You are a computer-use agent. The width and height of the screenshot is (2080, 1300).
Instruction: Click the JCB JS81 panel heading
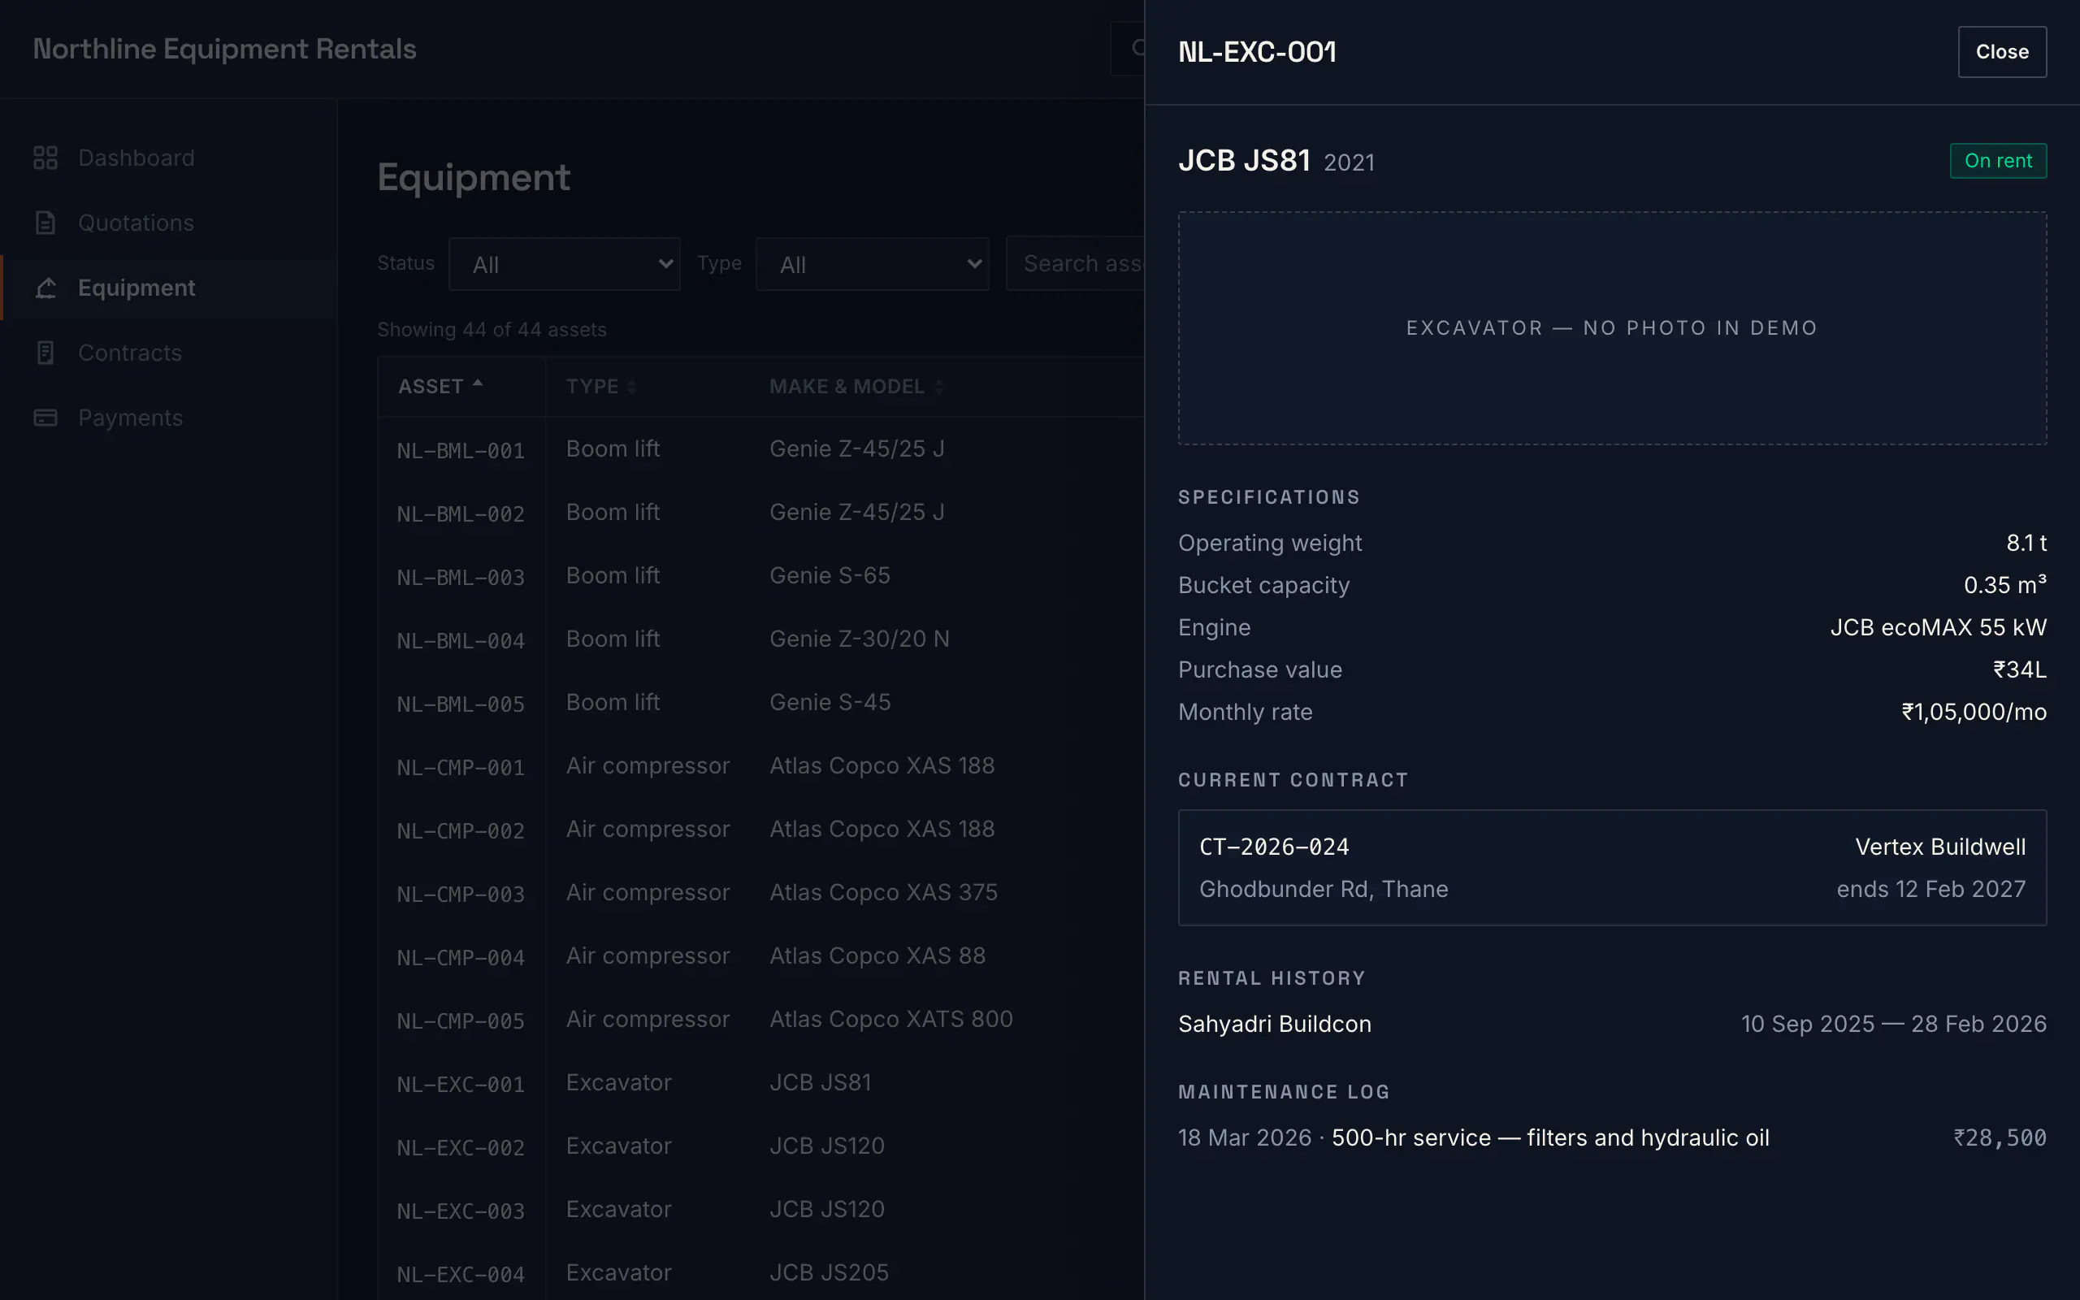point(1244,161)
